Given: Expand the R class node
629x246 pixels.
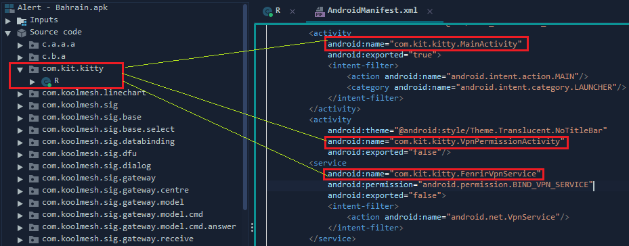Looking at the screenshot, I should 32,82.
